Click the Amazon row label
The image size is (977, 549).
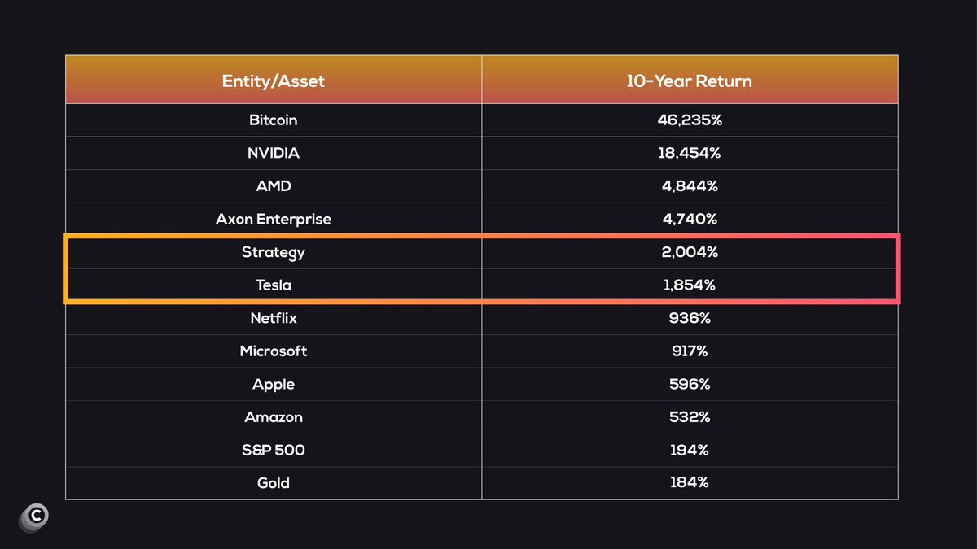[x=274, y=417]
